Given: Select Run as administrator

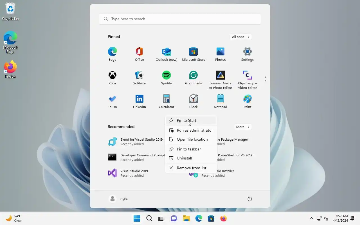Looking at the screenshot, I should (x=191, y=130).
